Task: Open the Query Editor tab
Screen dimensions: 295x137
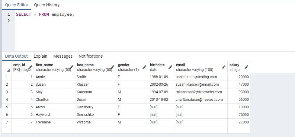Action: point(17,5)
